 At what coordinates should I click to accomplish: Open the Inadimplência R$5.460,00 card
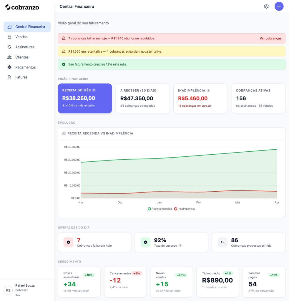tap(201, 98)
